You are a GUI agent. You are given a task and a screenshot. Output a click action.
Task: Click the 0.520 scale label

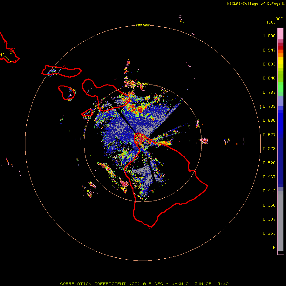(x=269, y=163)
